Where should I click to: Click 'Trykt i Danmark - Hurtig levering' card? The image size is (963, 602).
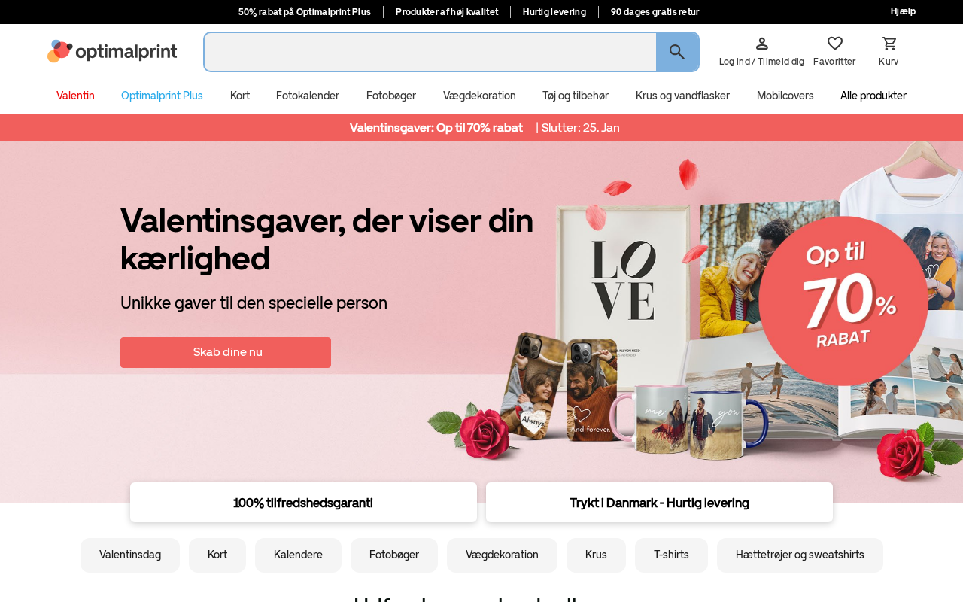[659, 503]
